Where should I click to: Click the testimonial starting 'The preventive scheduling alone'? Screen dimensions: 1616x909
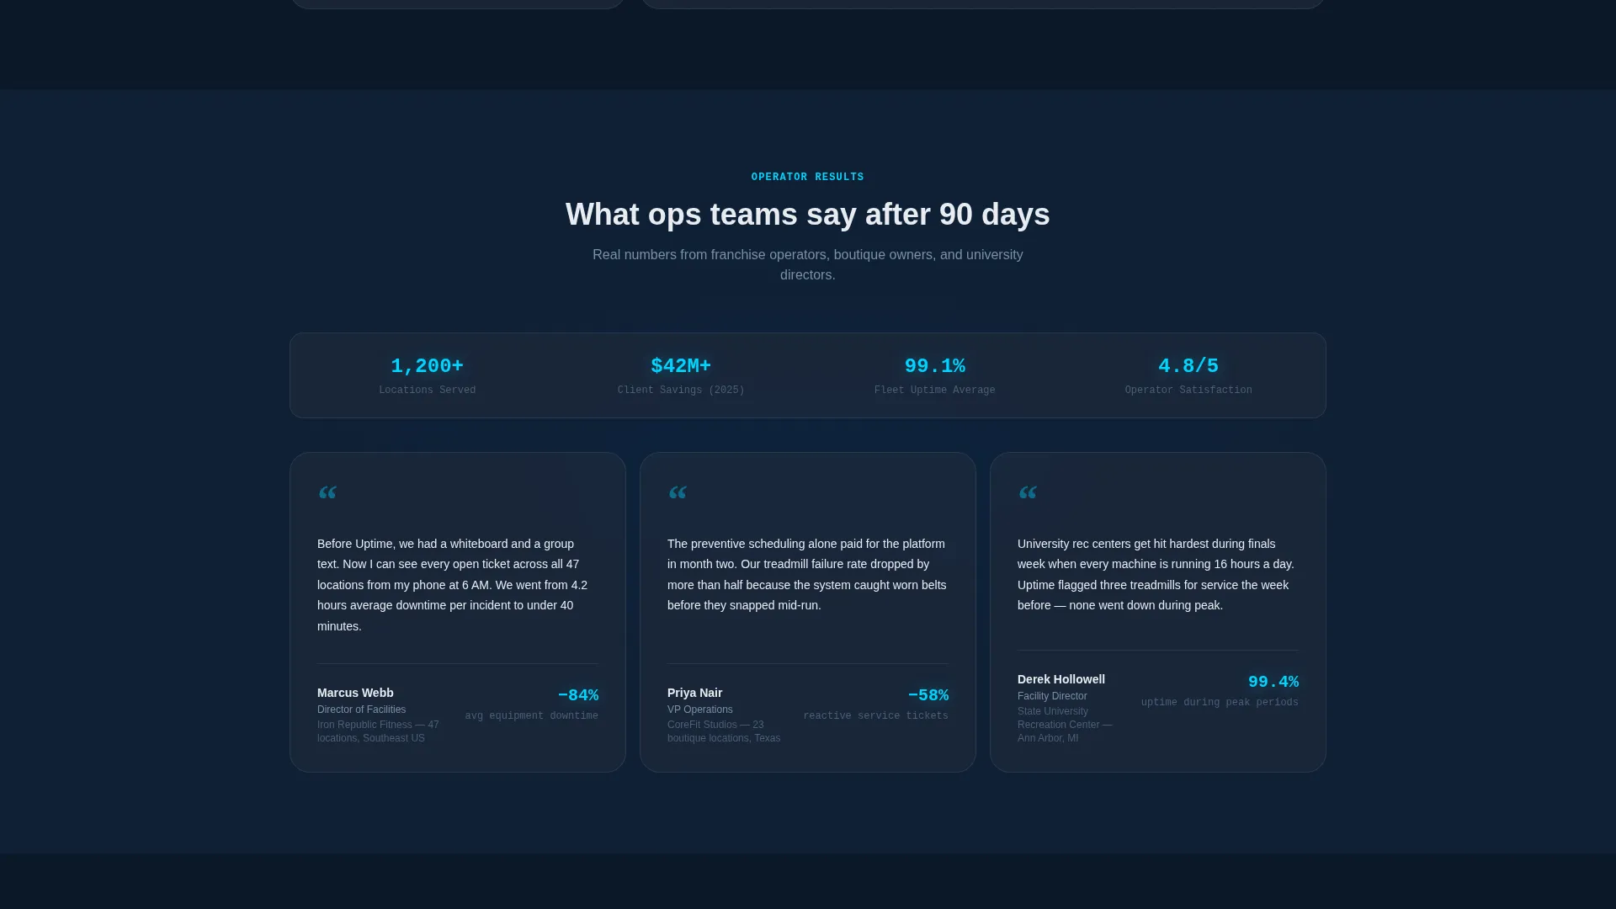click(x=807, y=575)
